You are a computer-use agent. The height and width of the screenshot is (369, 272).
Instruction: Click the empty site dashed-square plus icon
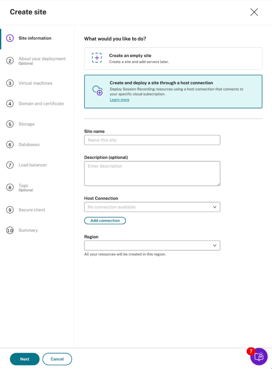pyautogui.click(x=97, y=58)
